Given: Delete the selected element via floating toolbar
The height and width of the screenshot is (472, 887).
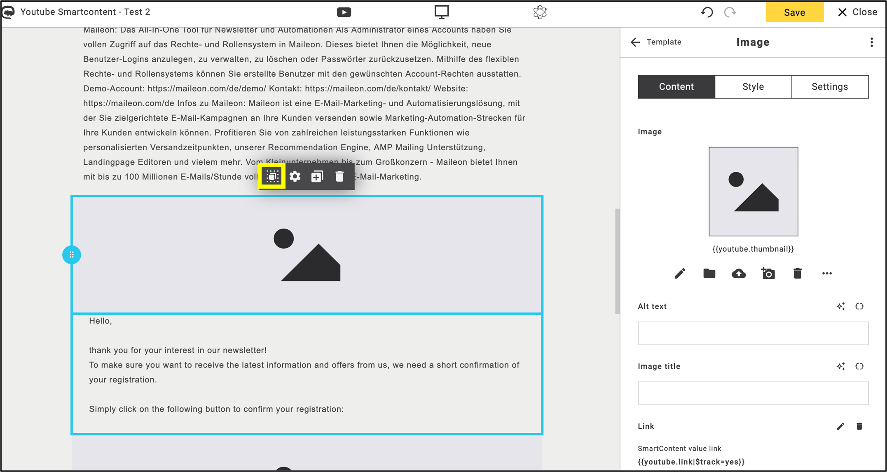Looking at the screenshot, I should point(339,177).
